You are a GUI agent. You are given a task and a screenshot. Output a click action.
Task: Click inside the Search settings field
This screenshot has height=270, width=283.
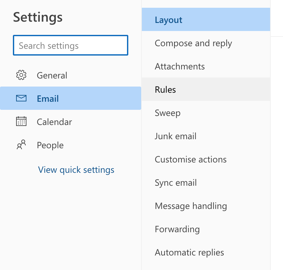[70, 45]
